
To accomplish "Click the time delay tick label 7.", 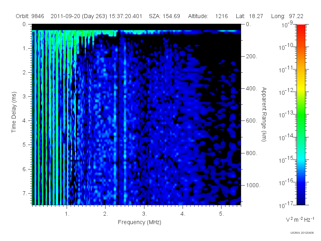I will pos(25,193).
